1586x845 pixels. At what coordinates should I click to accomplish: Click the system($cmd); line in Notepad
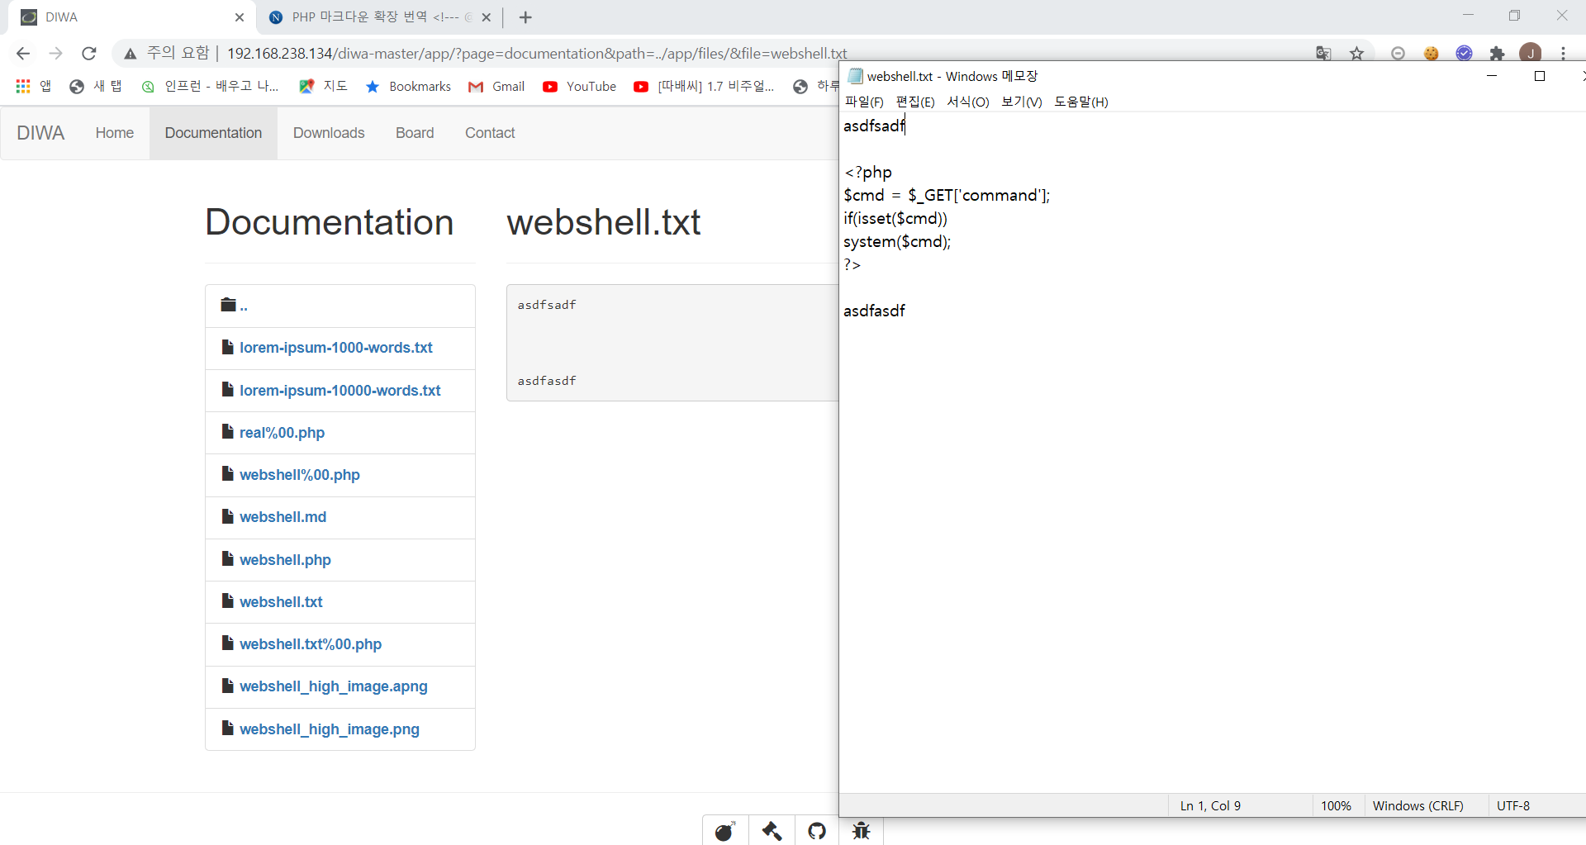[897, 242]
